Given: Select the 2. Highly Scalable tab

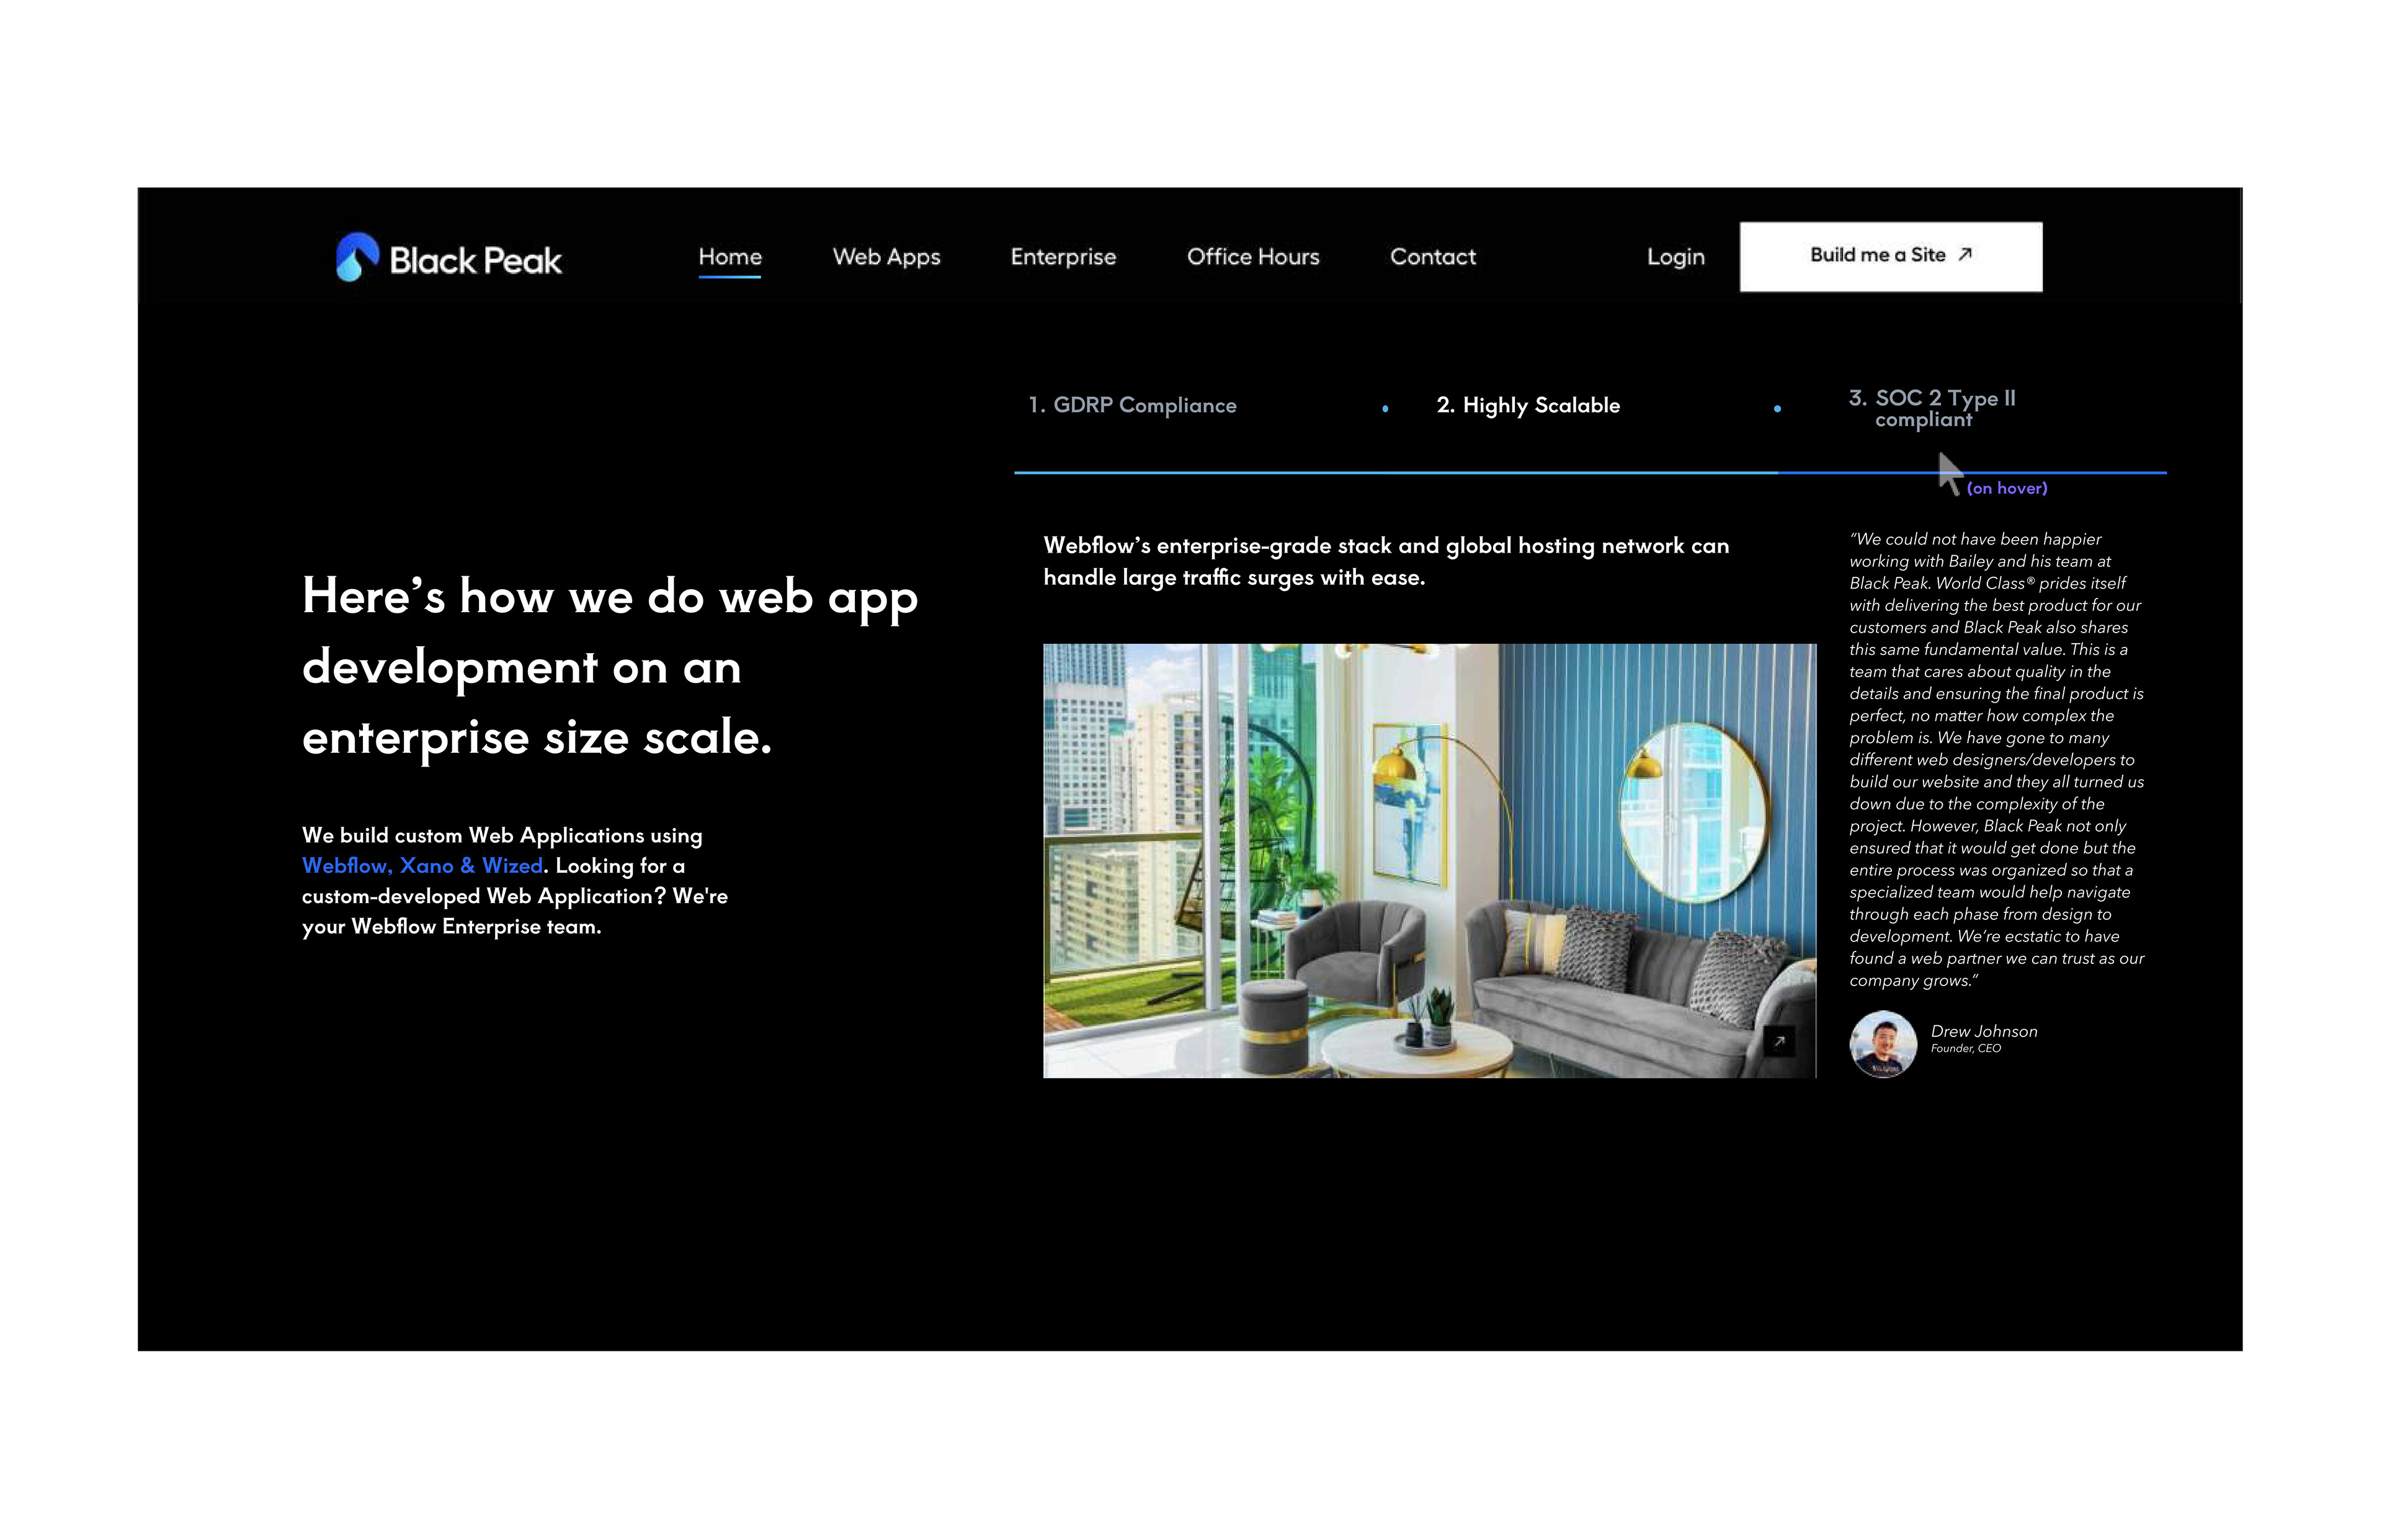Looking at the screenshot, I should (x=1527, y=405).
